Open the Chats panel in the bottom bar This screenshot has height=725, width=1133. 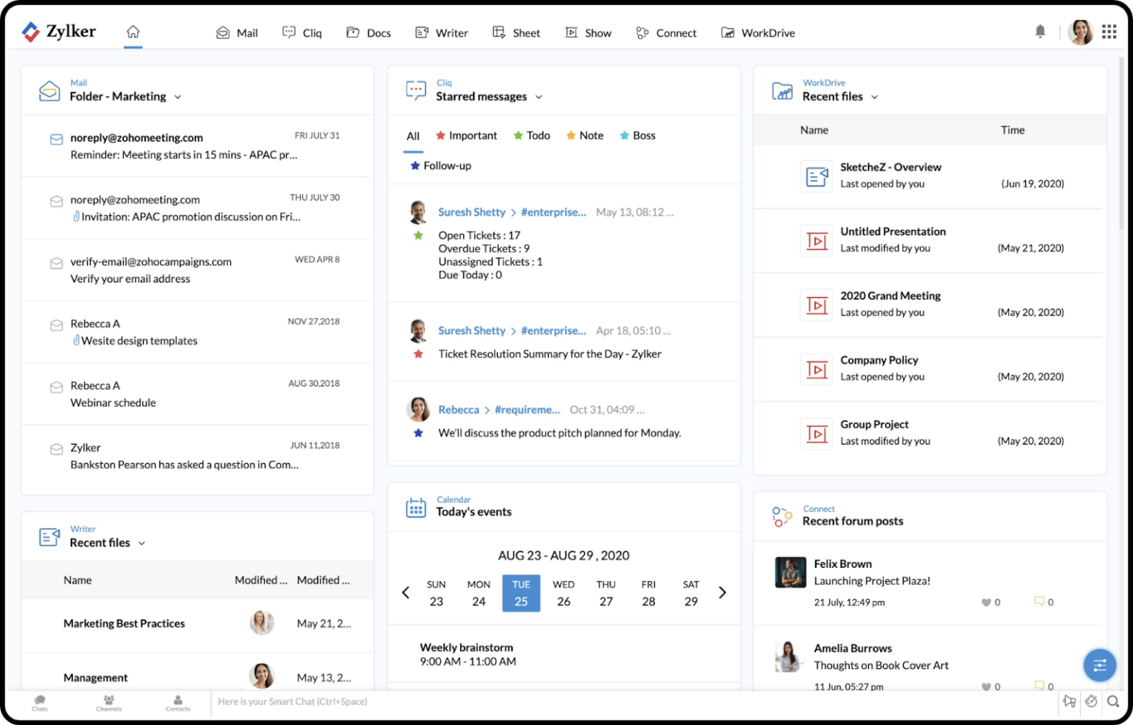click(39, 703)
